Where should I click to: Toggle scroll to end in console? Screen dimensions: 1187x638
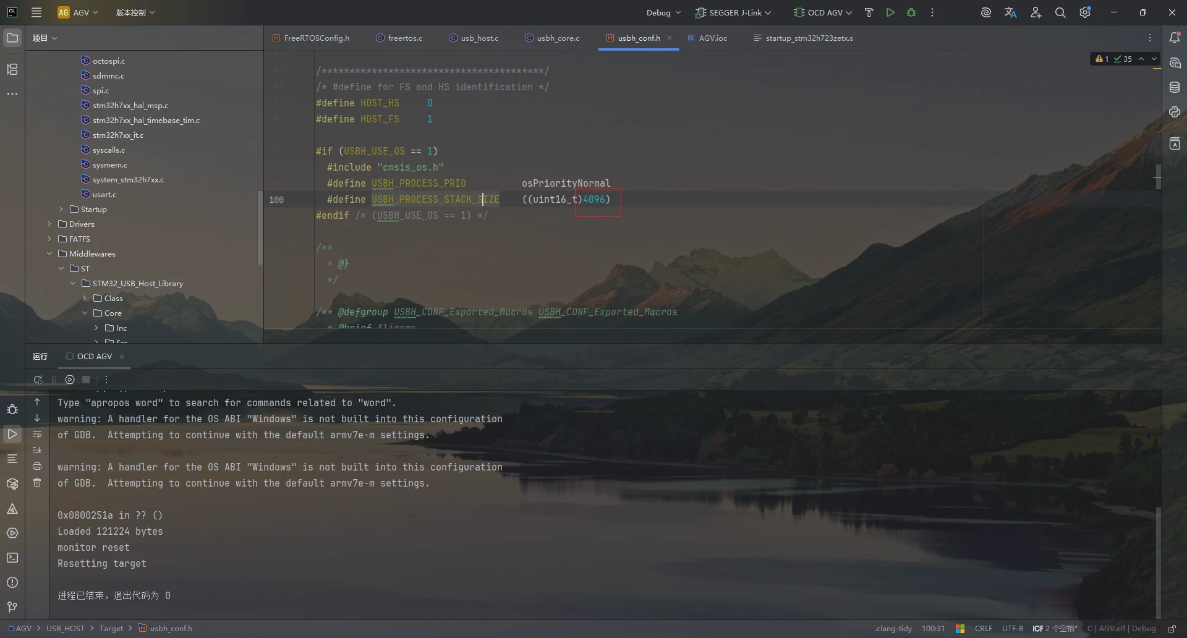tap(37, 450)
